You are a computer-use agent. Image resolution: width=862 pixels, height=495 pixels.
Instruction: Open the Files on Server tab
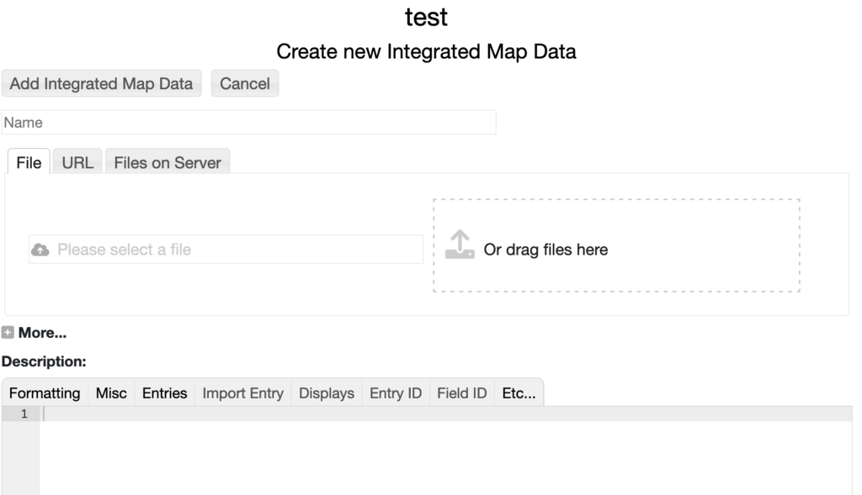click(168, 163)
